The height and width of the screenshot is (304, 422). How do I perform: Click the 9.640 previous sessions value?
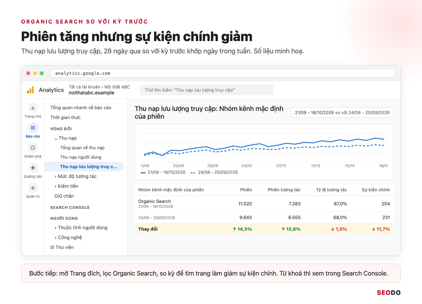(x=245, y=217)
